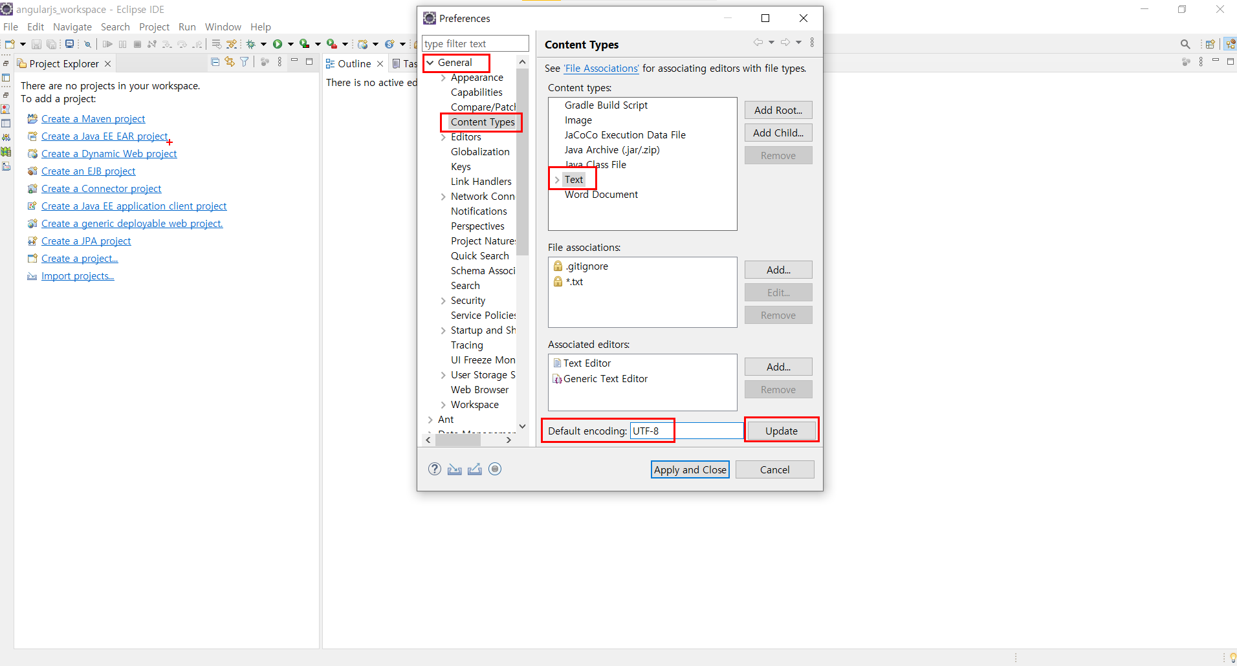Click the Run External Tools icon

coord(331,44)
